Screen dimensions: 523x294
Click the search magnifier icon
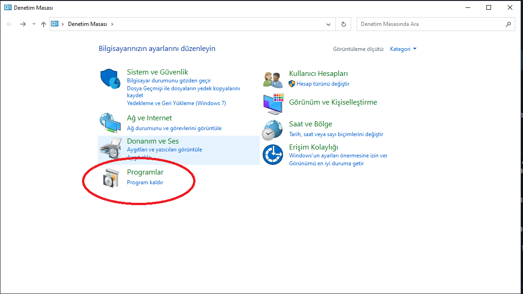(508, 24)
